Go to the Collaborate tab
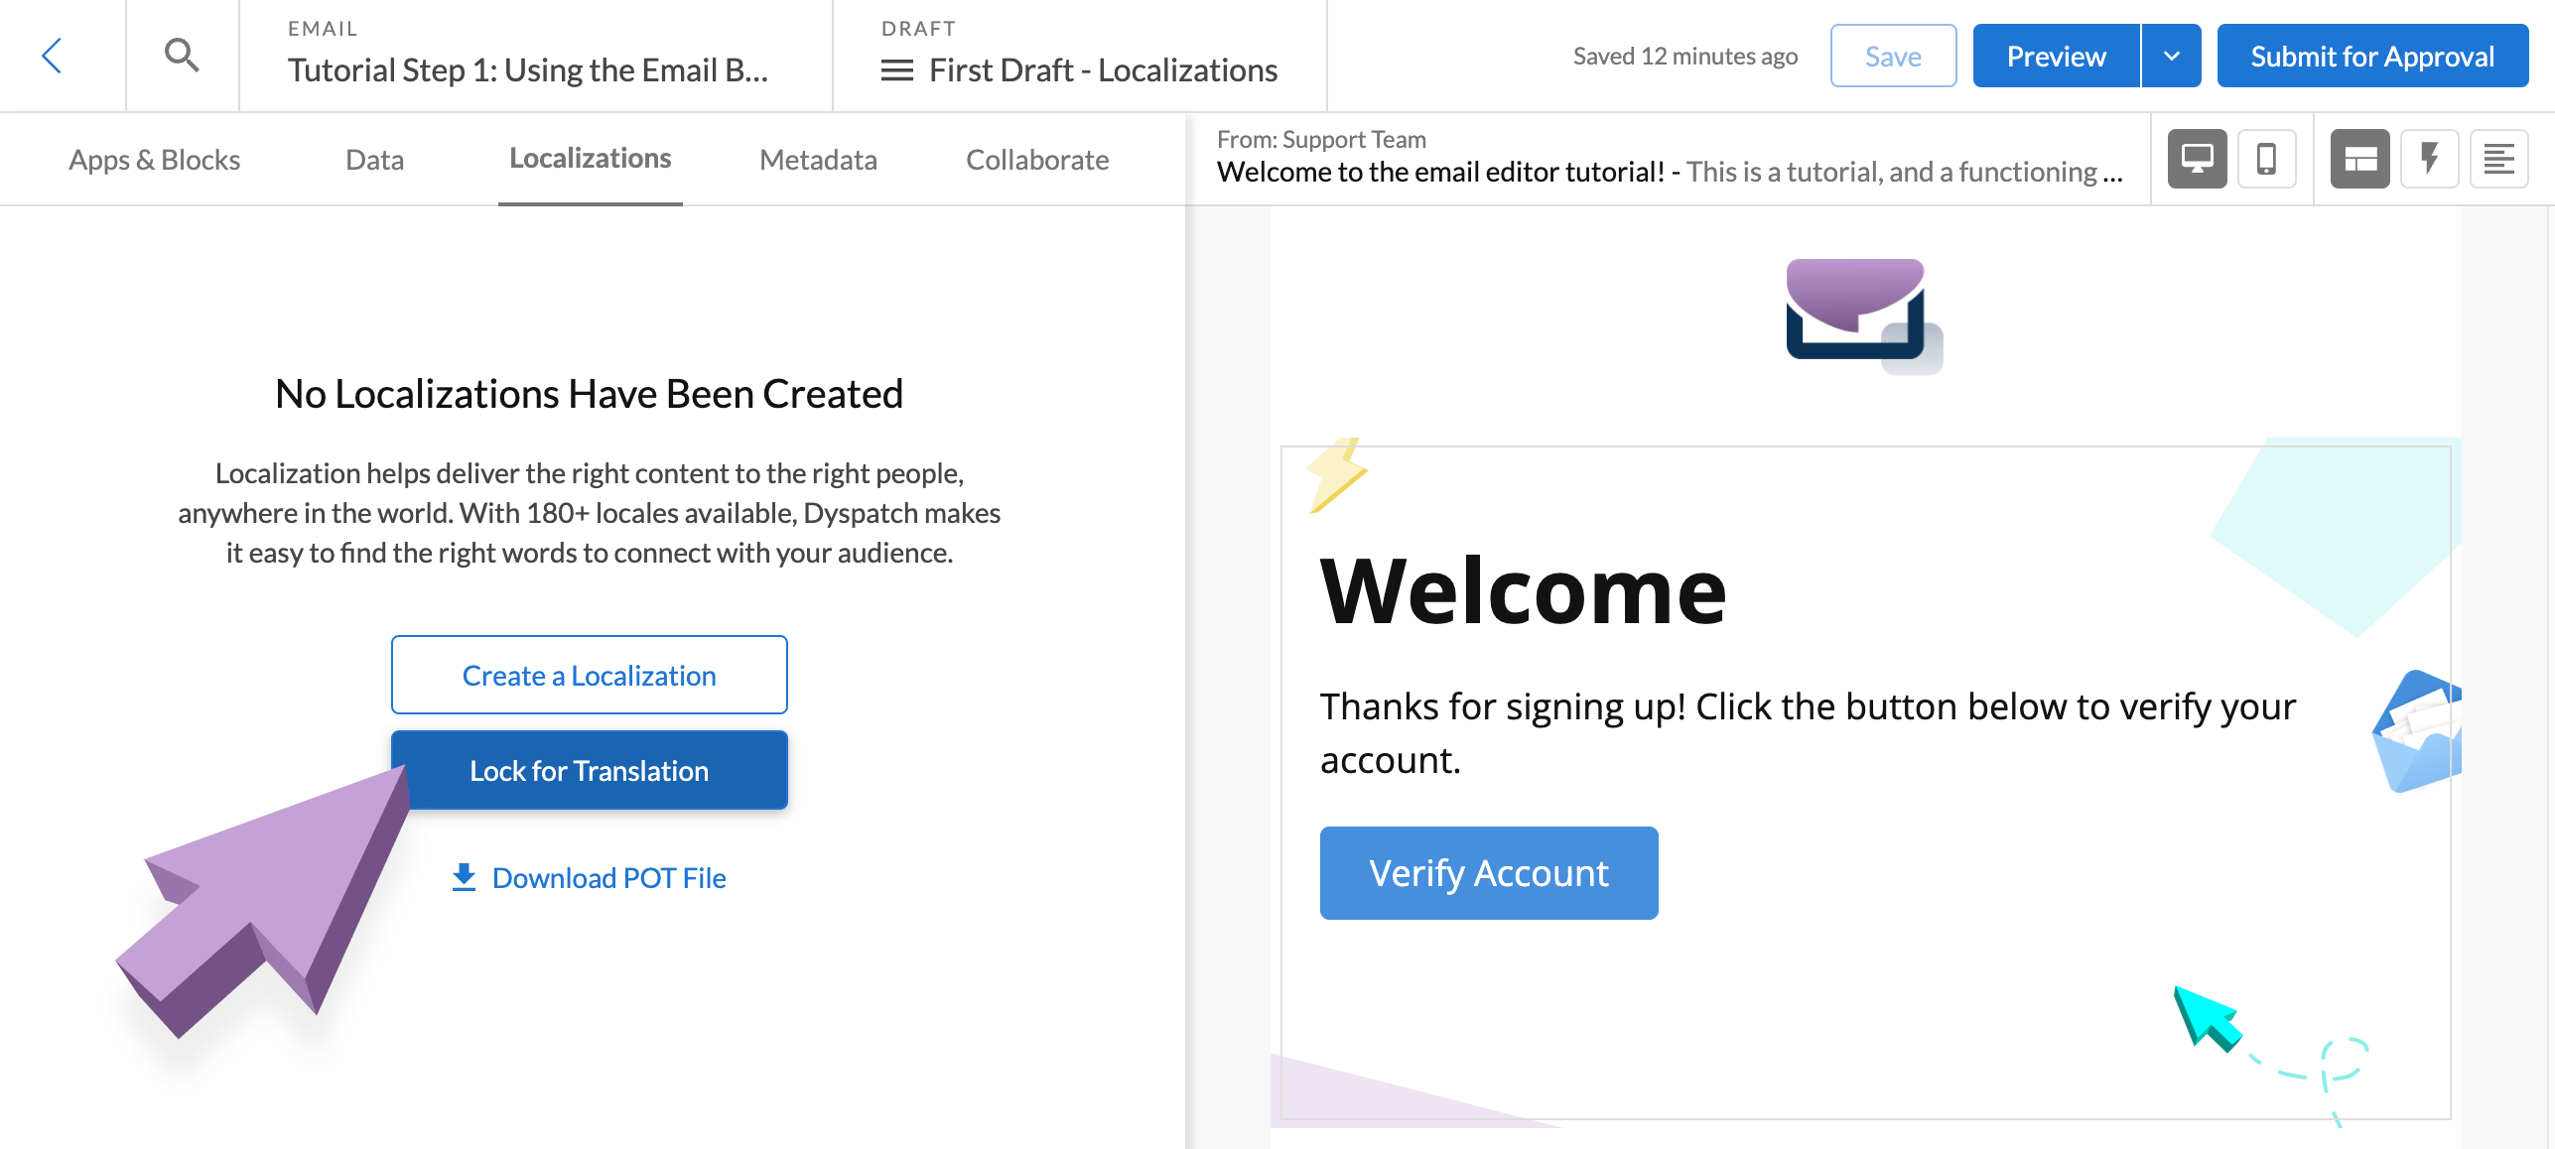 (x=1037, y=160)
